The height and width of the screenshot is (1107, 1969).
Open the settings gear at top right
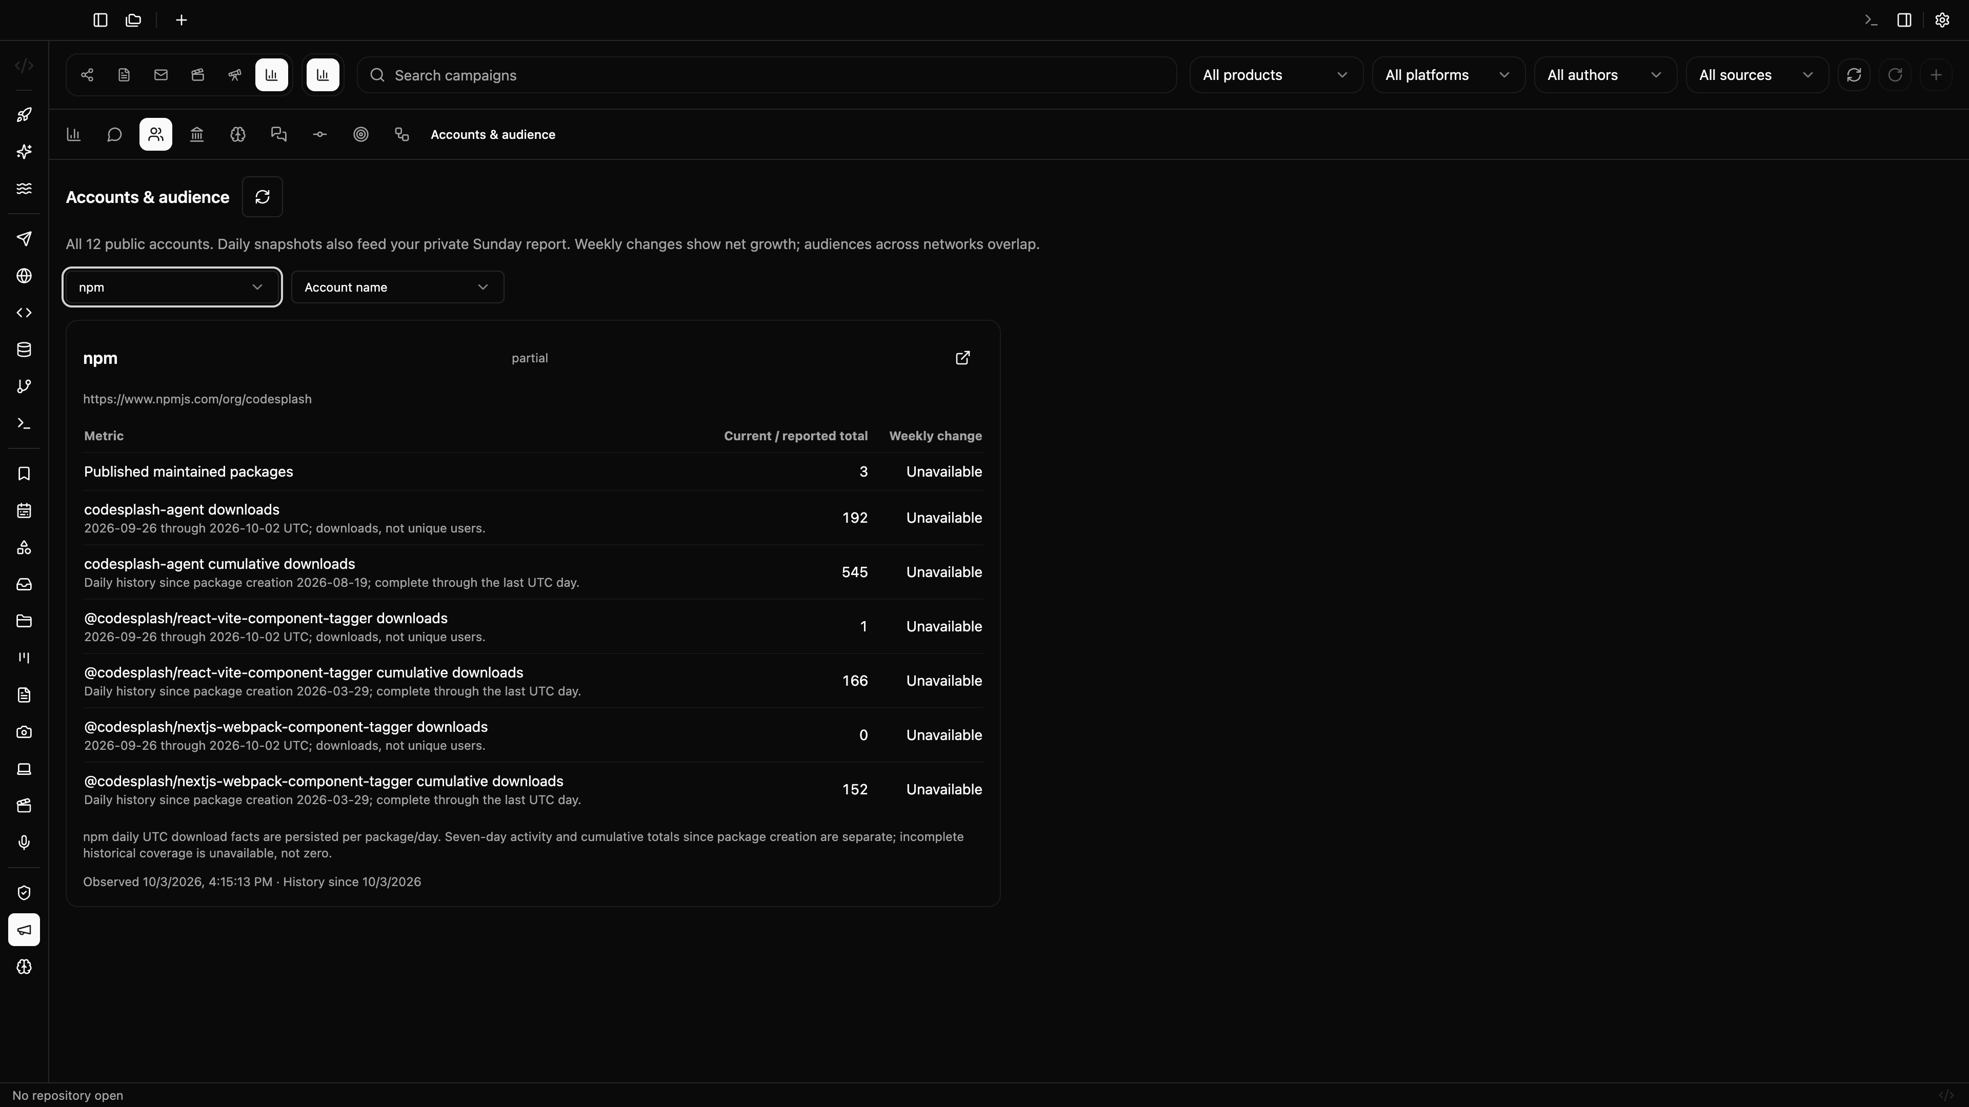1942,20
